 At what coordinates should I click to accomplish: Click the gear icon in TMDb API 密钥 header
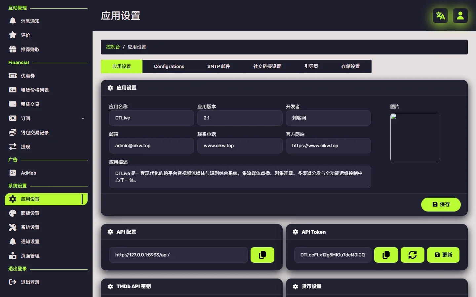110,286
